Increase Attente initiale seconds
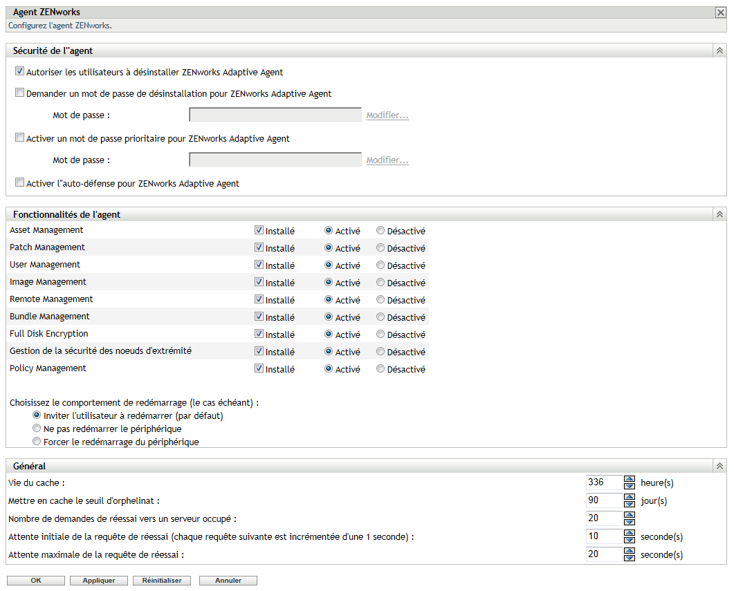 [x=630, y=533]
